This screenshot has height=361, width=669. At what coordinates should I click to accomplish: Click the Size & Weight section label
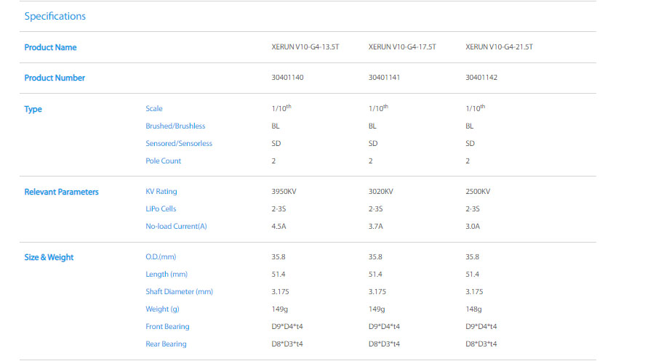point(49,258)
